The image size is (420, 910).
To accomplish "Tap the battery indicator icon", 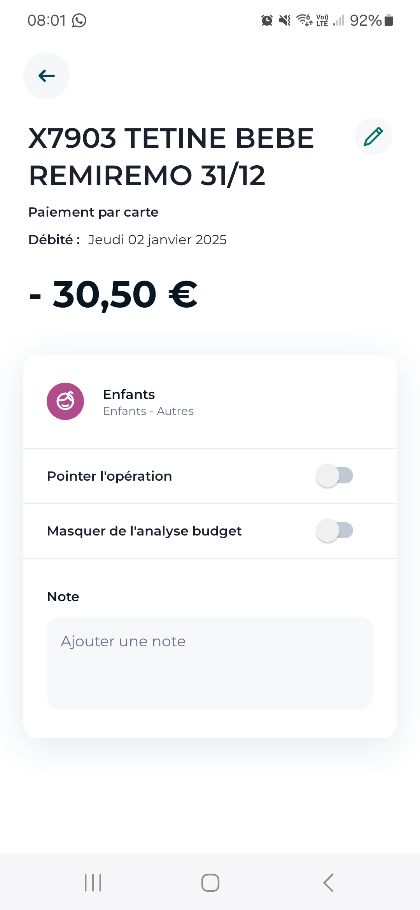I will (x=388, y=20).
